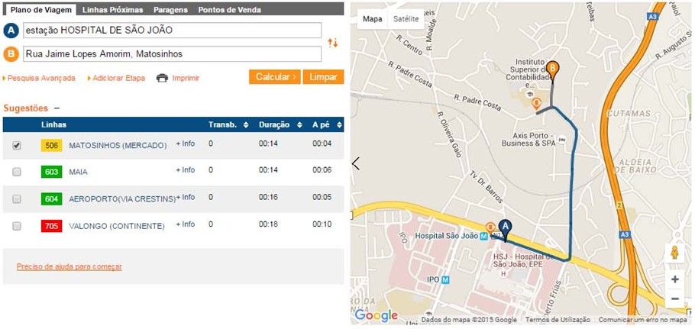
Task: Sort results by Duração column
Action: [279, 124]
